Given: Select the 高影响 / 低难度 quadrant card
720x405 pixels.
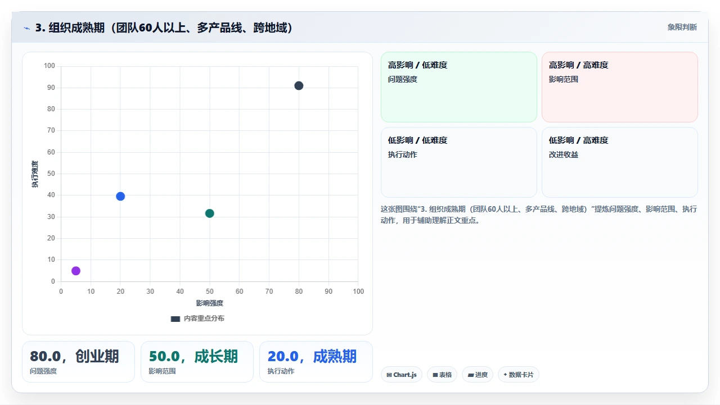Looking at the screenshot, I should [459, 87].
